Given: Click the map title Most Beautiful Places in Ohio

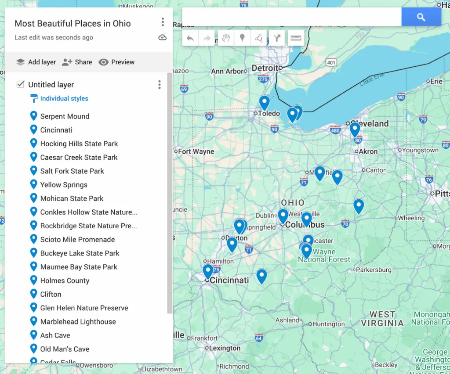Looking at the screenshot, I should [73, 24].
